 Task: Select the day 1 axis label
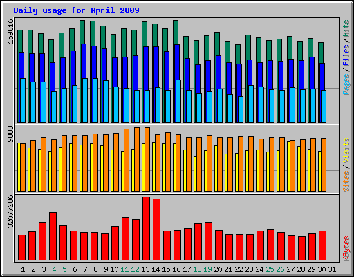pos(23,269)
